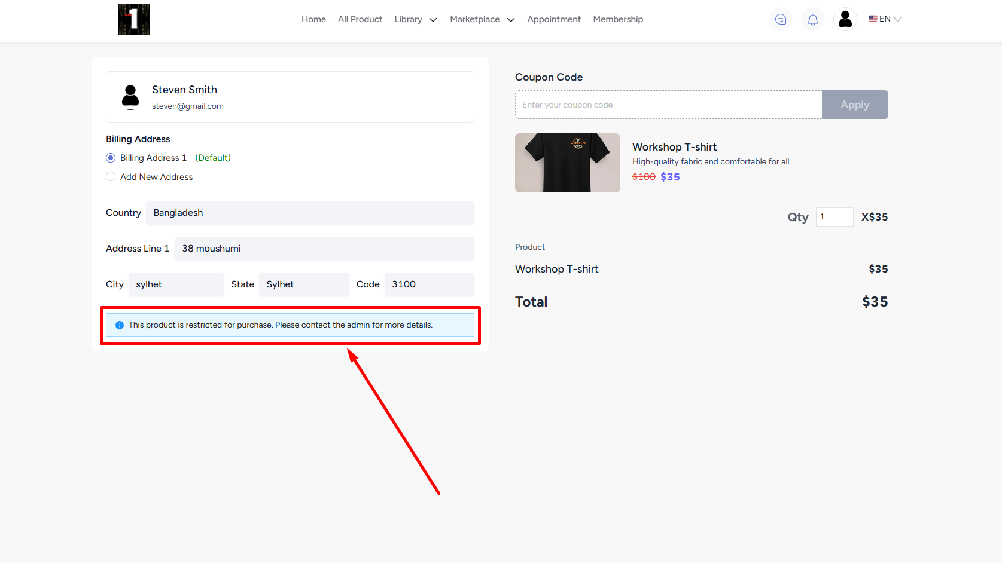The width and height of the screenshot is (1002, 563).
Task: Click the Coupon Code heading
Action: 549,77
